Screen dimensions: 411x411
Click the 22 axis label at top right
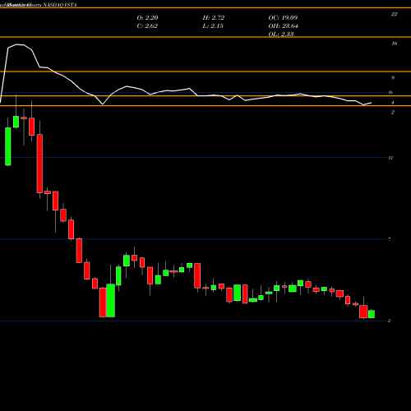click(x=394, y=14)
